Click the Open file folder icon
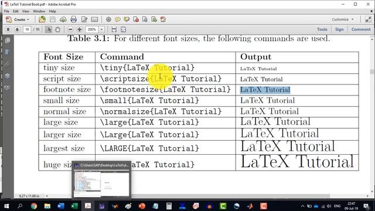Image resolution: width=375 pixels, height=211 pixels. click(42, 19)
